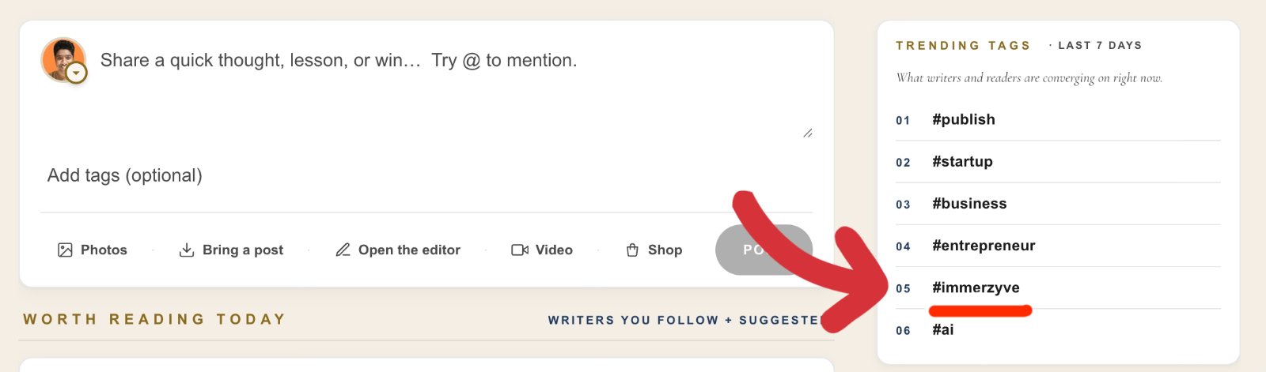
Task: Click the Photos image icon
Action: click(x=65, y=250)
